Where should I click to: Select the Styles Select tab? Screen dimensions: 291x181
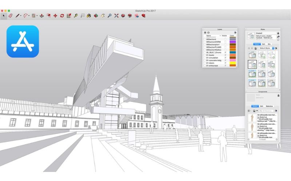(257, 44)
